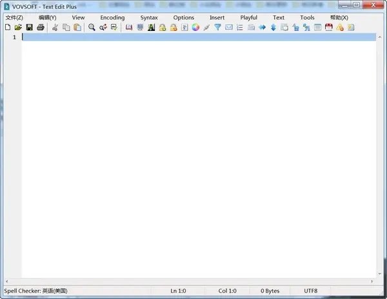This screenshot has width=387, height=299.
Task: Expand the Tools menu
Action: [x=307, y=17]
